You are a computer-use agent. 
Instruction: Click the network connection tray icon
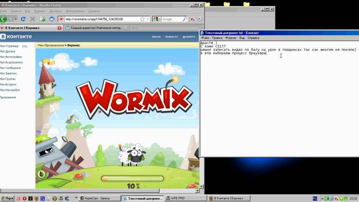(332, 198)
